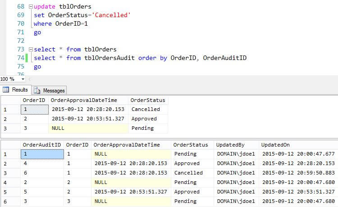Screen dimensions: 338x207
Task: Collapse the select statements block at line 73
Action: (30, 49)
